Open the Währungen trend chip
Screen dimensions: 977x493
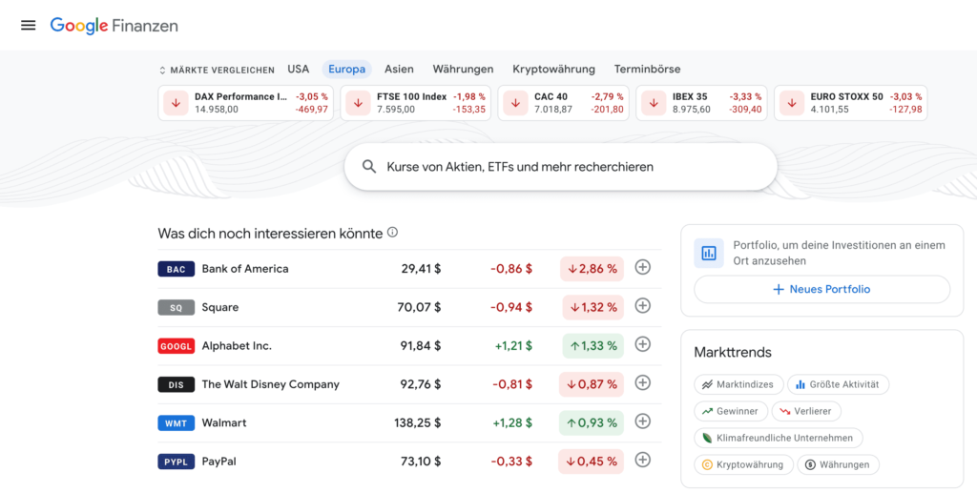pyautogui.click(x=838, y=465)
